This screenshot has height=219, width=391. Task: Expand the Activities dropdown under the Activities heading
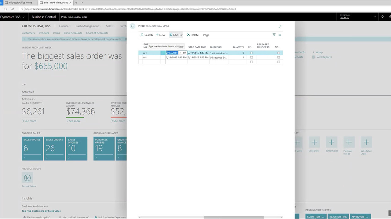[28, 99]
